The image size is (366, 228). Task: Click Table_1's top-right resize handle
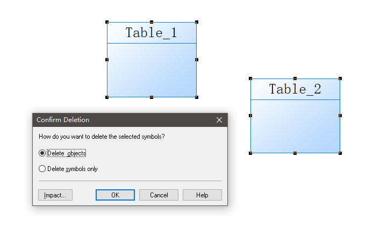[x=197, y=22]
